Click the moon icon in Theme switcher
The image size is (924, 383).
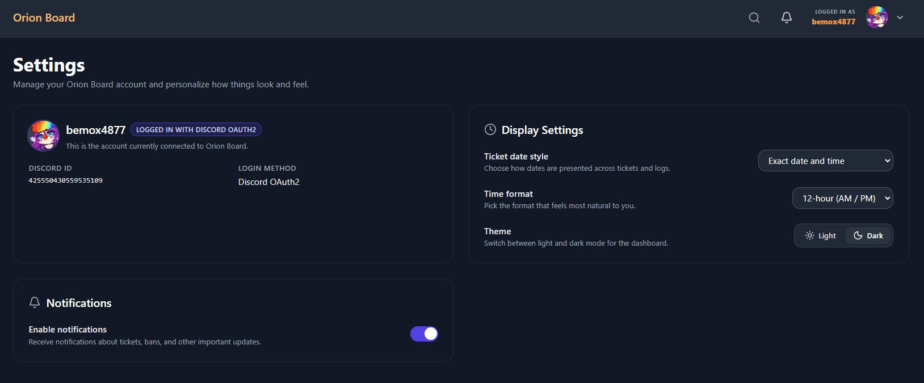pos(858,235)
